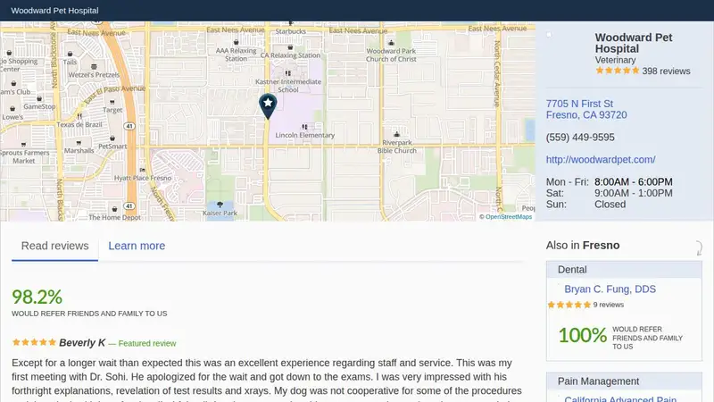Click Beverly K's five-star rating
Screen dimensions: 714x402
click(34, 342)
